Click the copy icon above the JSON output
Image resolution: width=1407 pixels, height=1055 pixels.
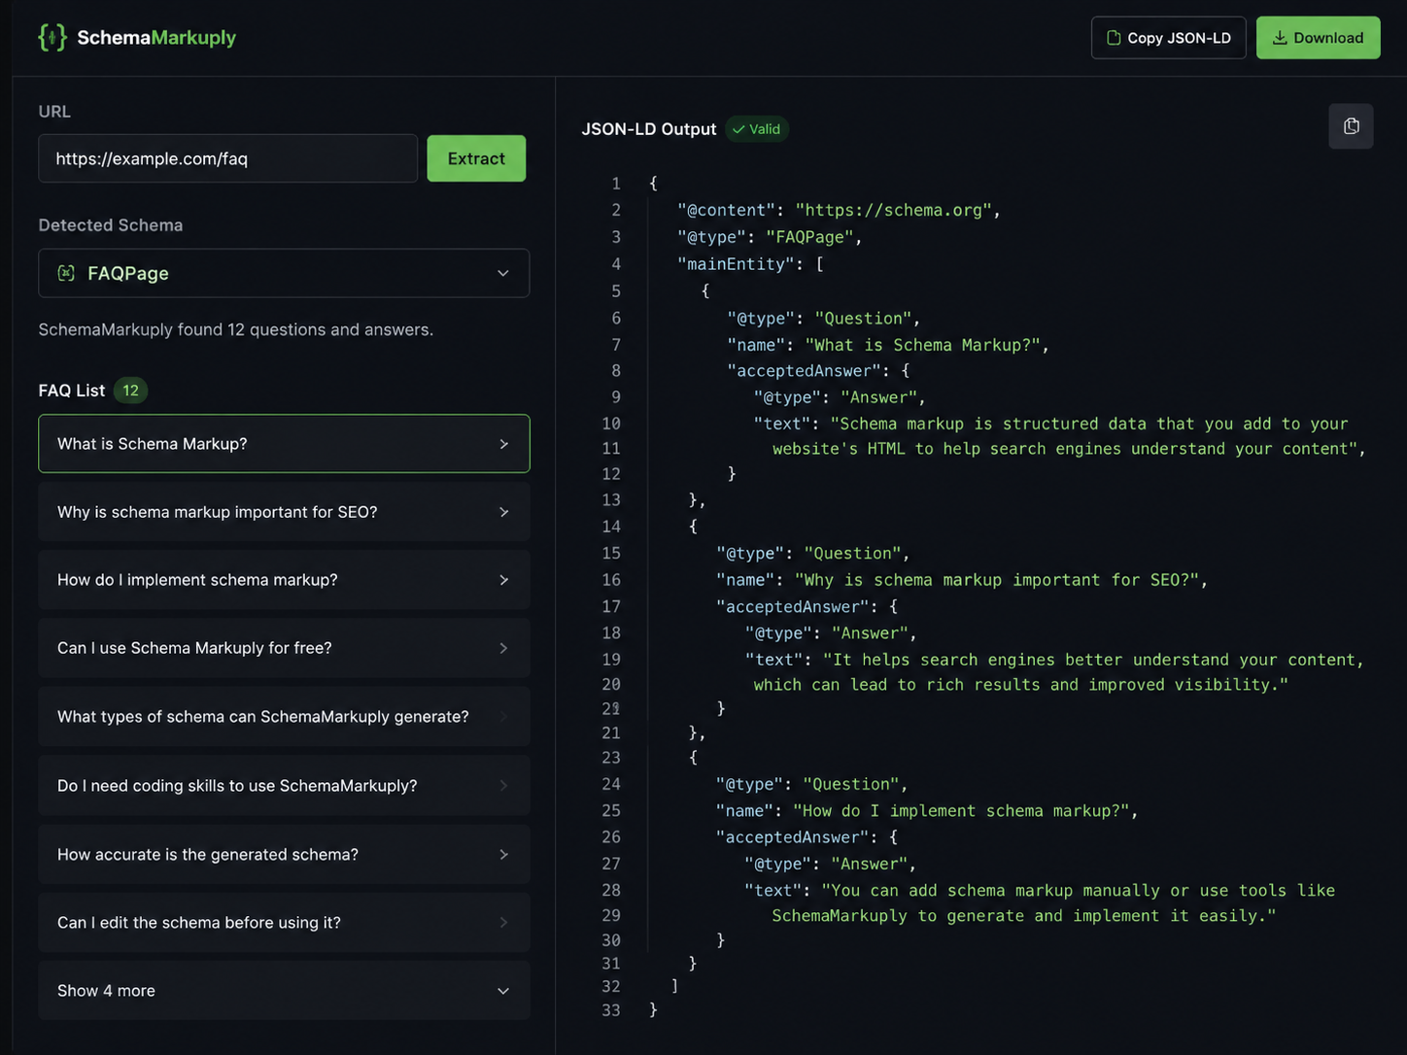click(1351, 126)
